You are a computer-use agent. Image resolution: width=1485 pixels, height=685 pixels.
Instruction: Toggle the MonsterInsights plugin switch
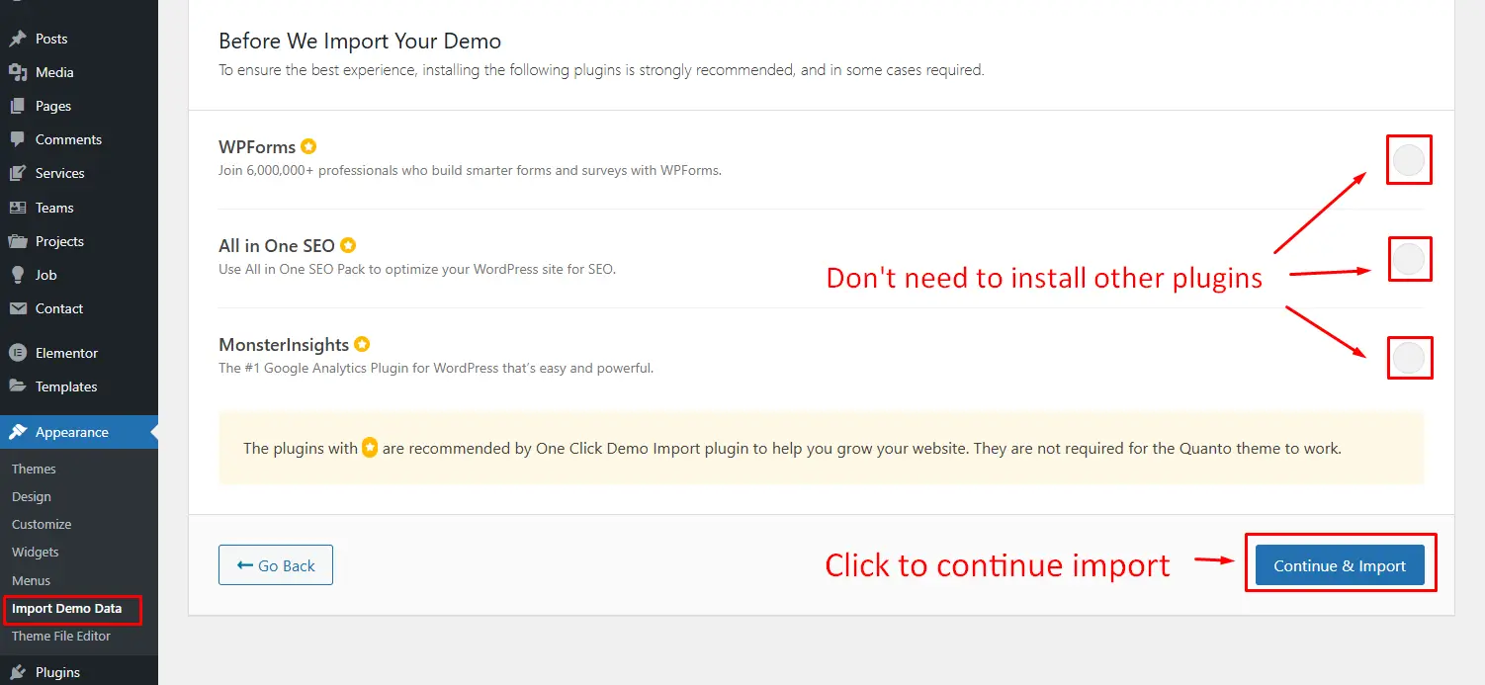point(1409,358)
